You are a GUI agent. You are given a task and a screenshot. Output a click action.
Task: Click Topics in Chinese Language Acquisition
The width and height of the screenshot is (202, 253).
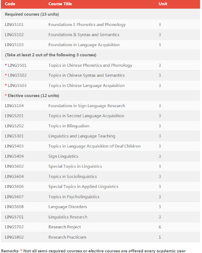(x=86, y=86)
